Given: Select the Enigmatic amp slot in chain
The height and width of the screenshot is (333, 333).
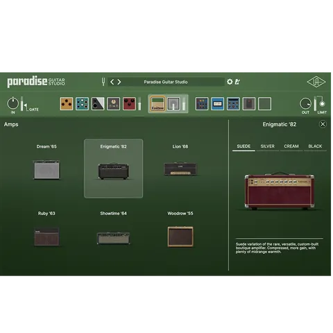Looking at the screenshot, I should (x=157, y=104).
